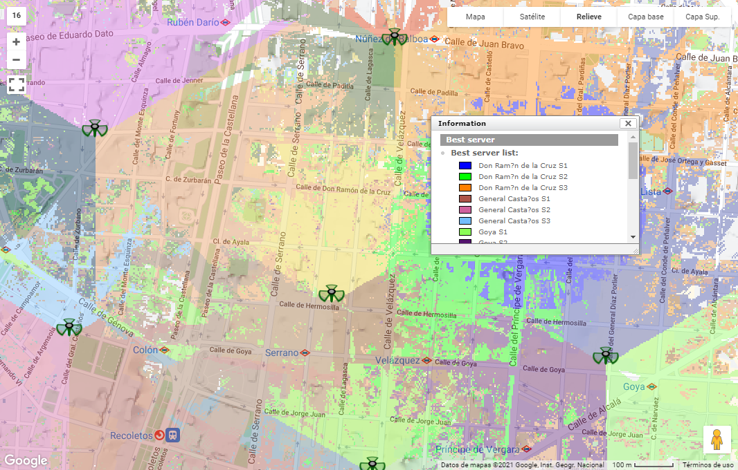
Task: Click Príncipe de Vergara metro icon
Action: point(527,449)
